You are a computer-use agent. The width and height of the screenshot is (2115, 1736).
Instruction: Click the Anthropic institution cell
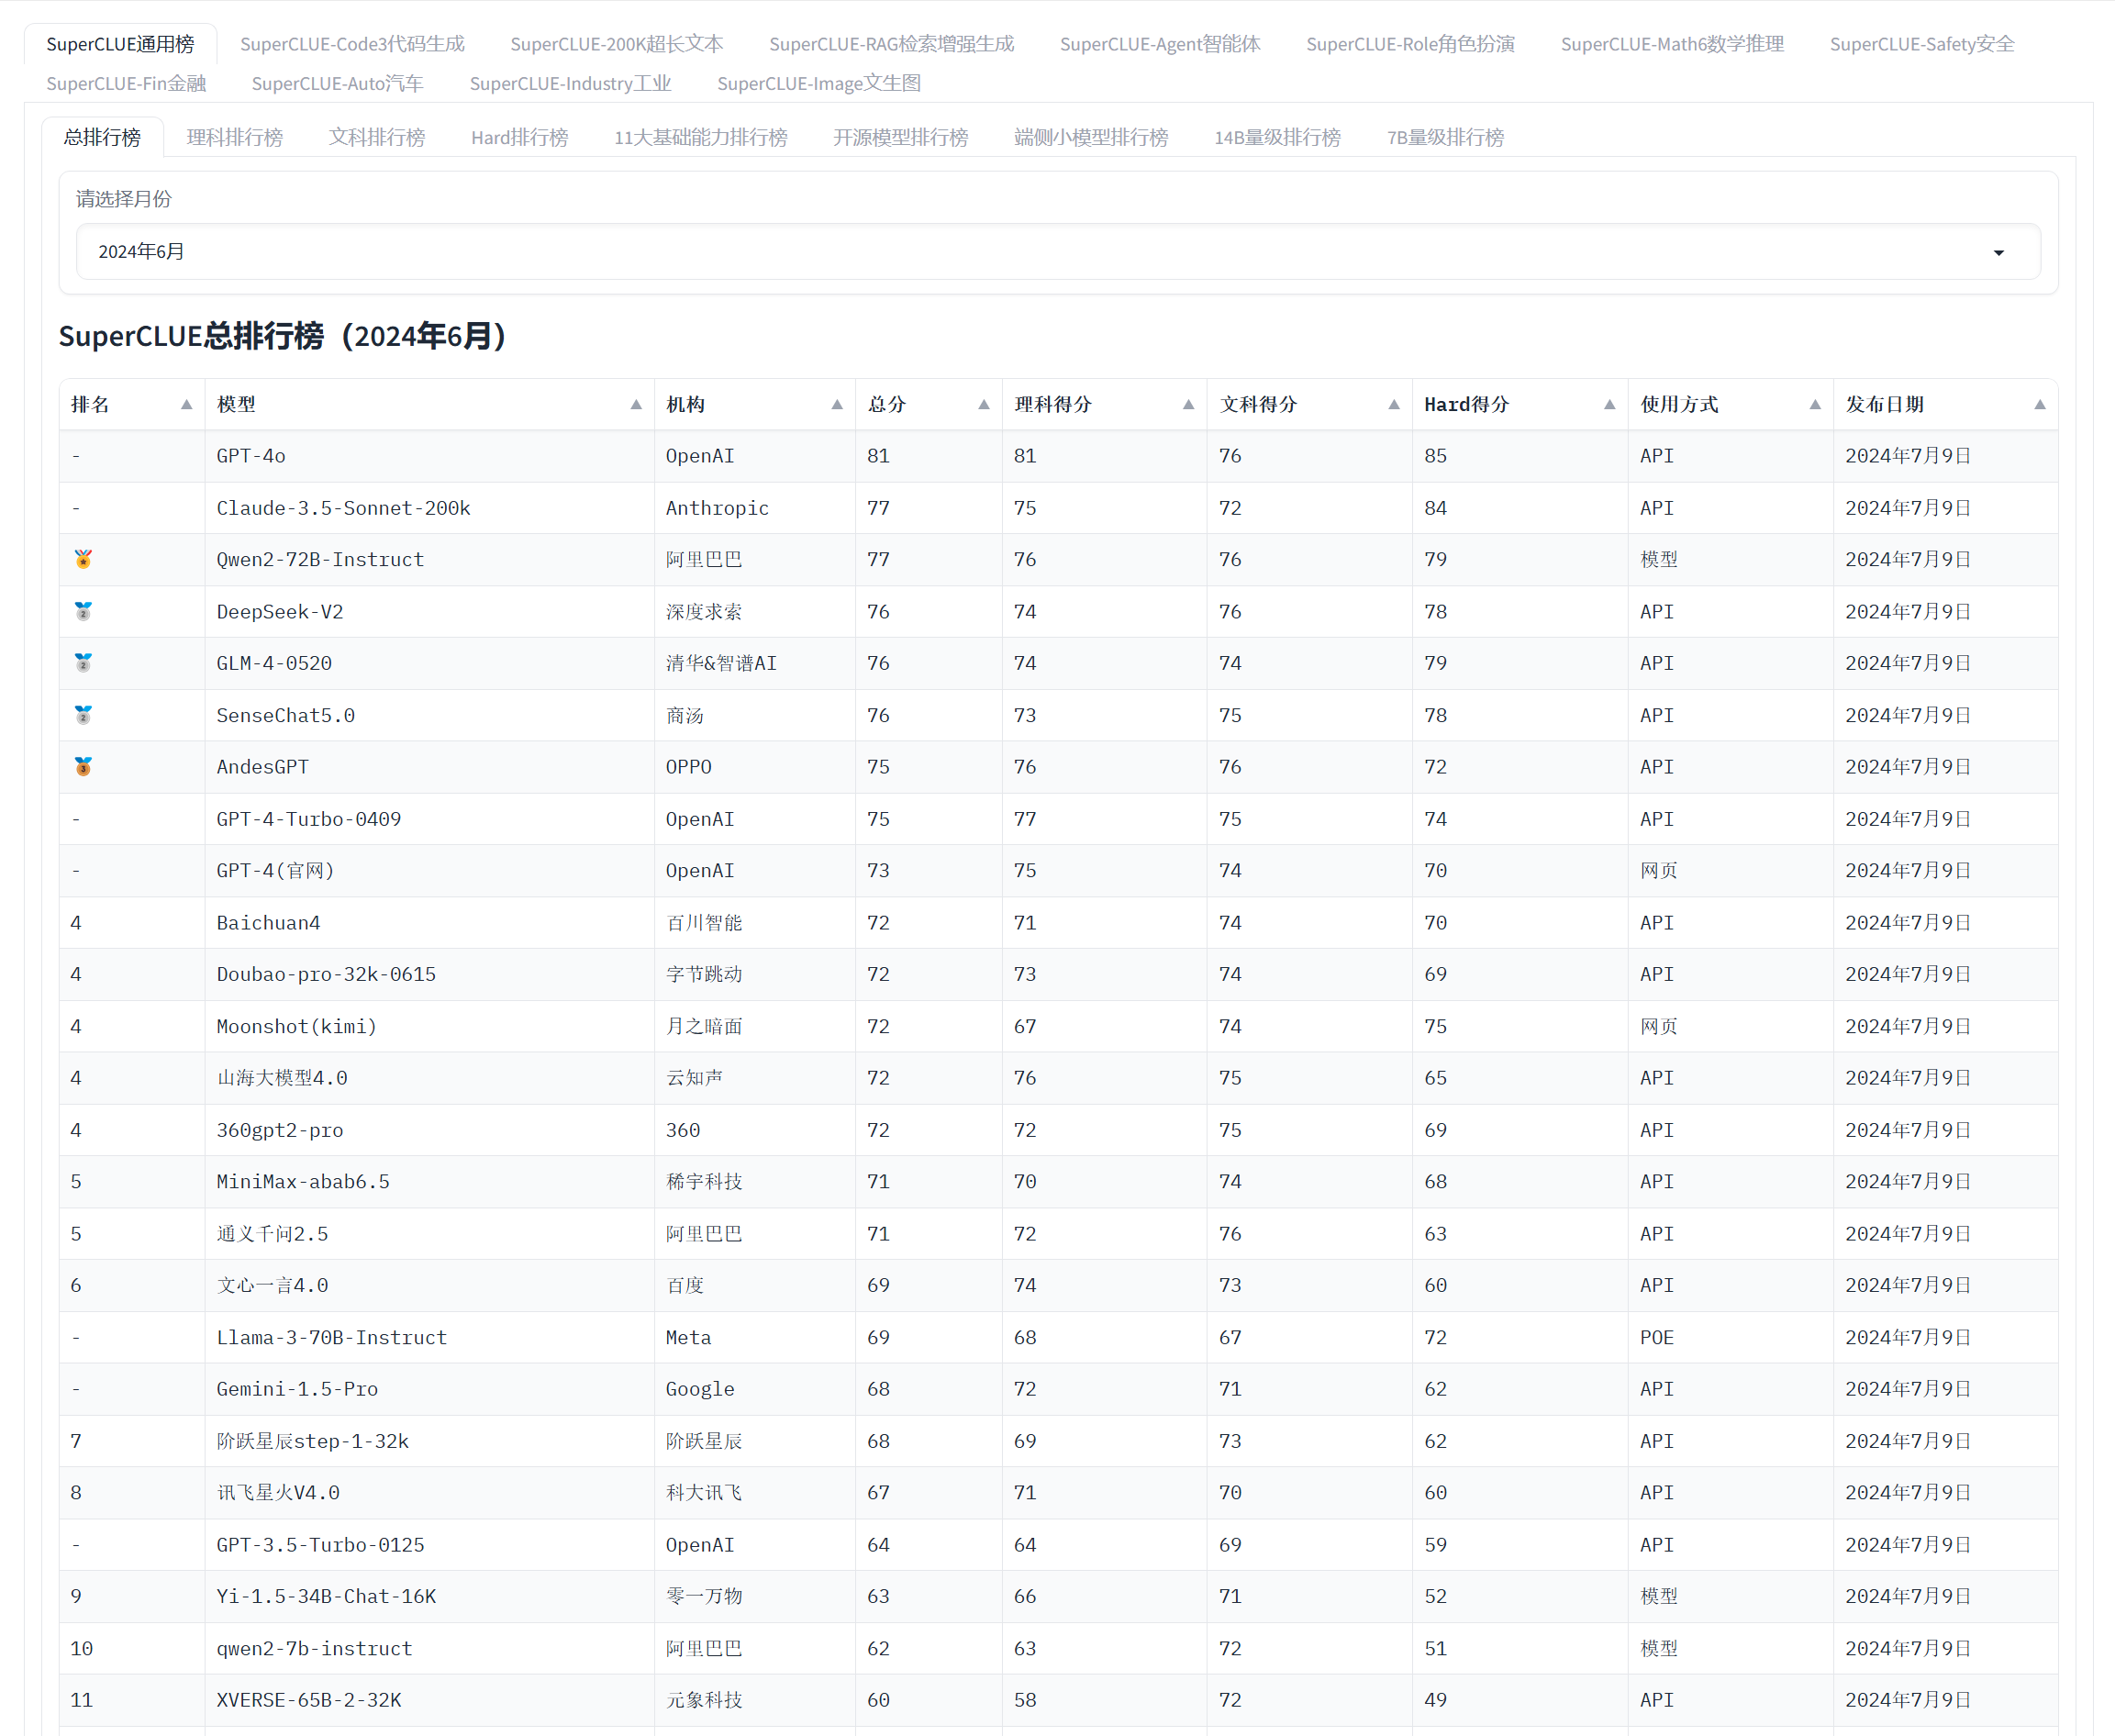point(754,508)
